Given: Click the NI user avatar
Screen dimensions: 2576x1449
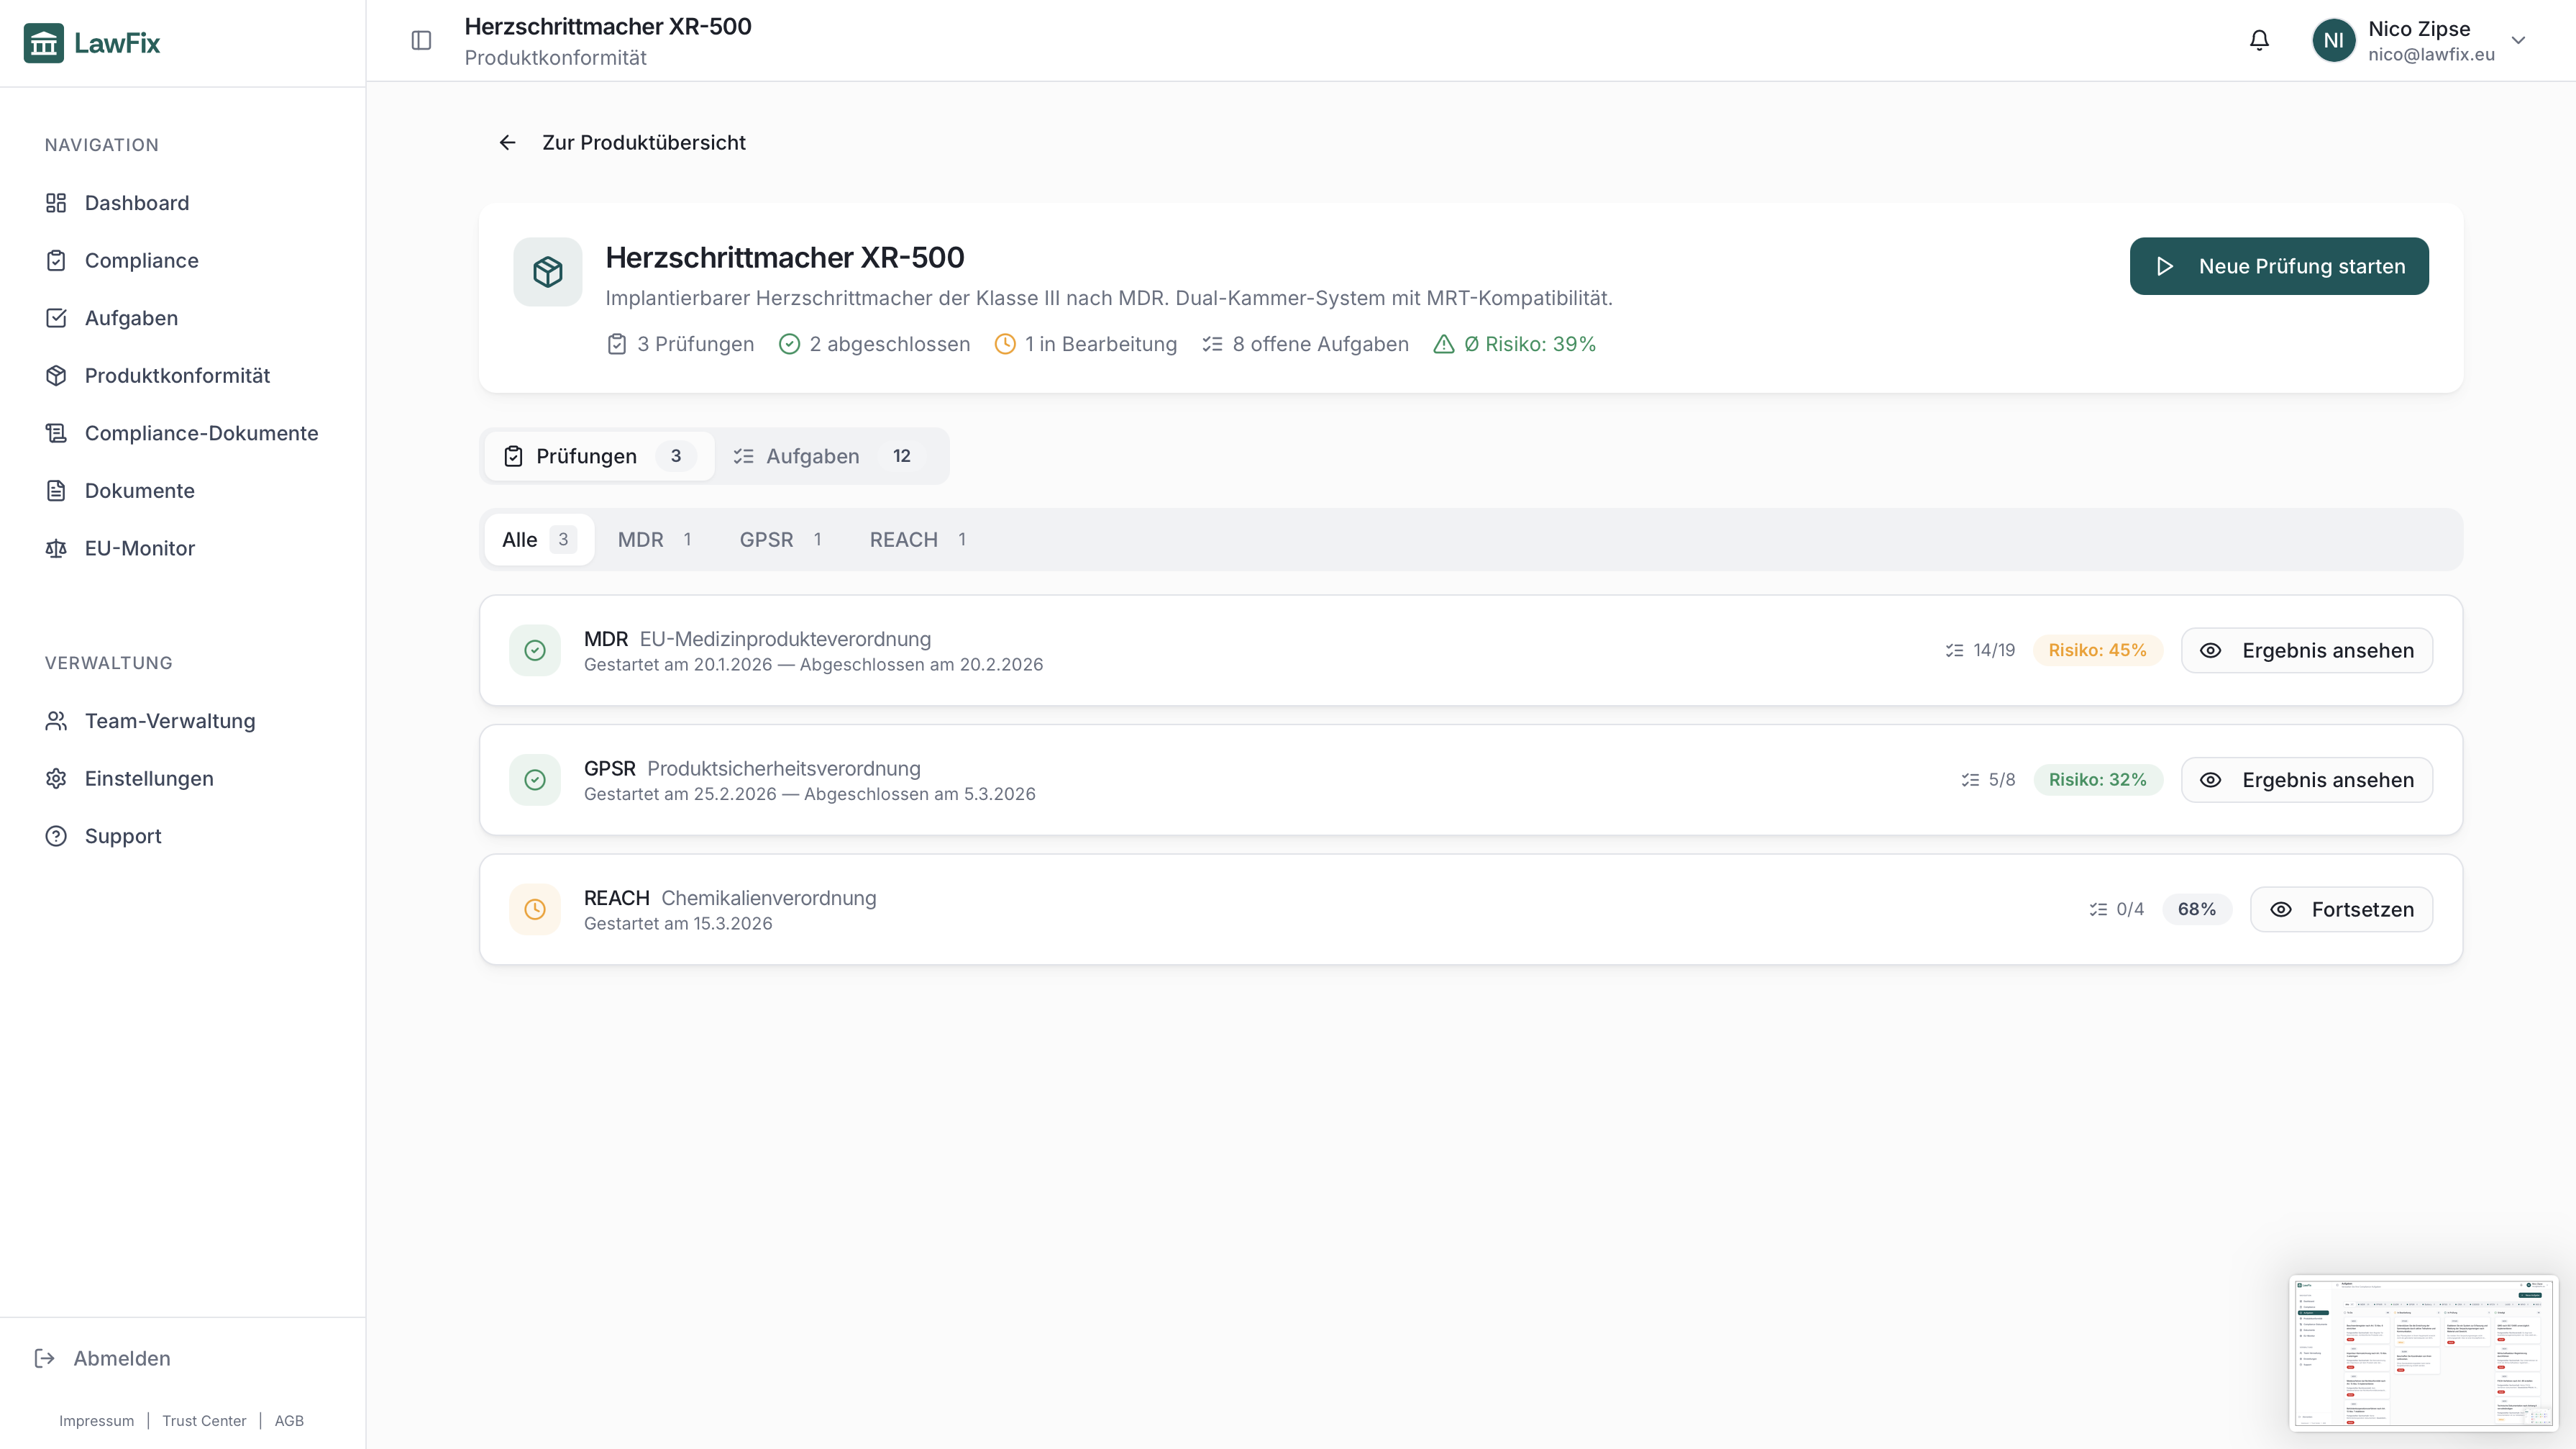Looking at the screenshot, I should coord(2333,40).
